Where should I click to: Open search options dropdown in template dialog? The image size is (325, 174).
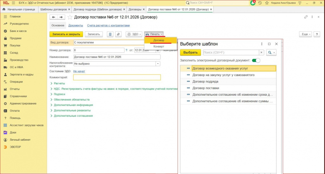[271, 53]
